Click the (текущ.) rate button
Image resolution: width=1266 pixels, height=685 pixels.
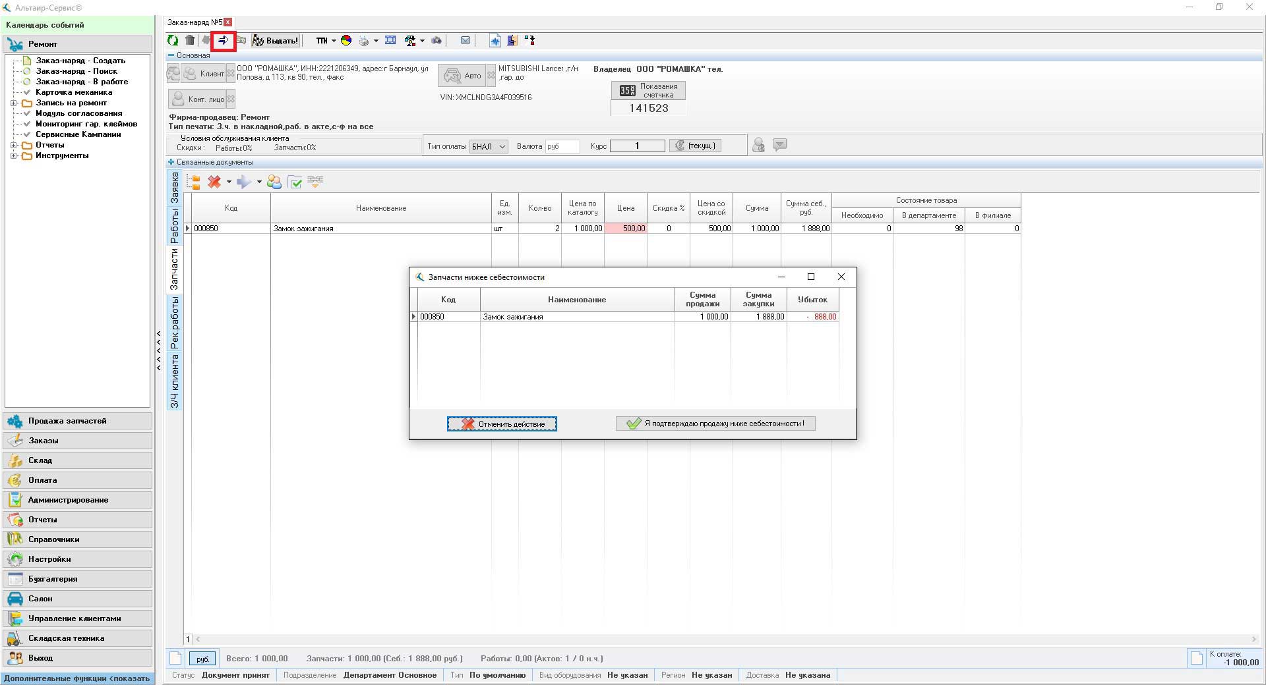point(695,146)
